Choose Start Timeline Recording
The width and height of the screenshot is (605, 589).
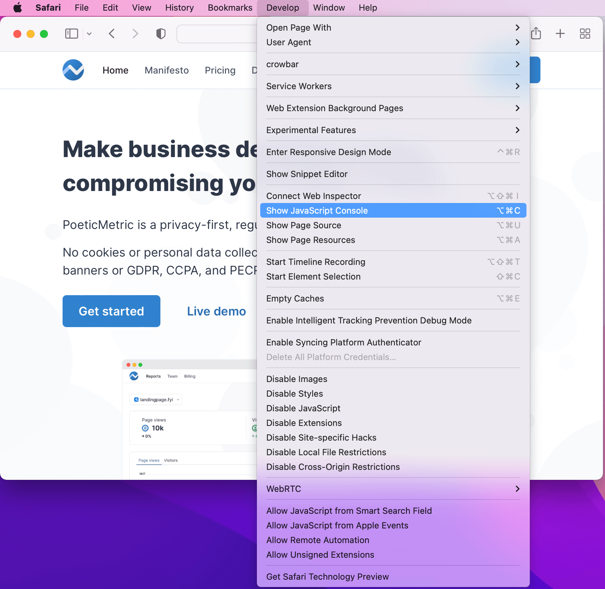coord(393,262)
